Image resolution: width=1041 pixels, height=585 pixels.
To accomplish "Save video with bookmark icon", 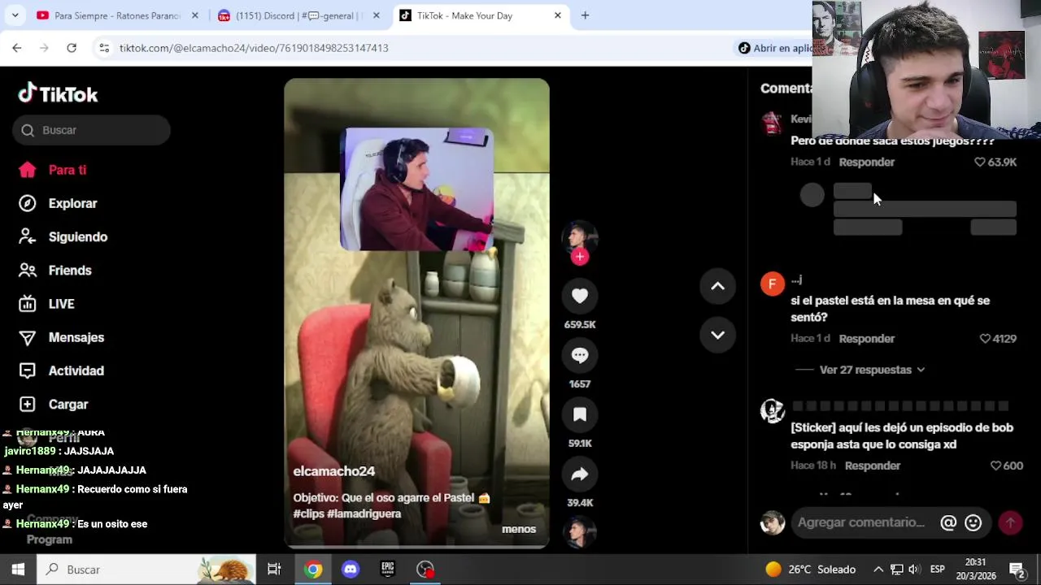I will point(580,415).
